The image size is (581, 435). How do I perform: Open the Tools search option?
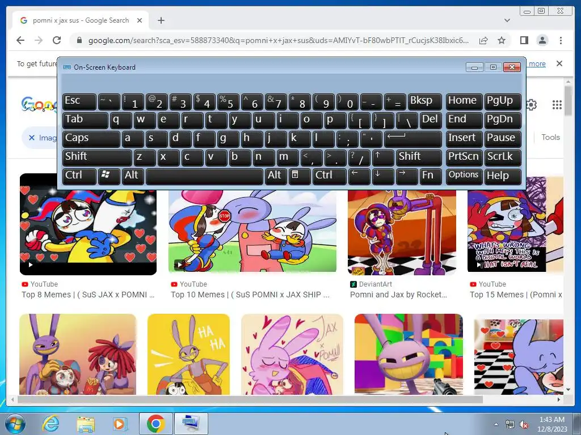550,137
